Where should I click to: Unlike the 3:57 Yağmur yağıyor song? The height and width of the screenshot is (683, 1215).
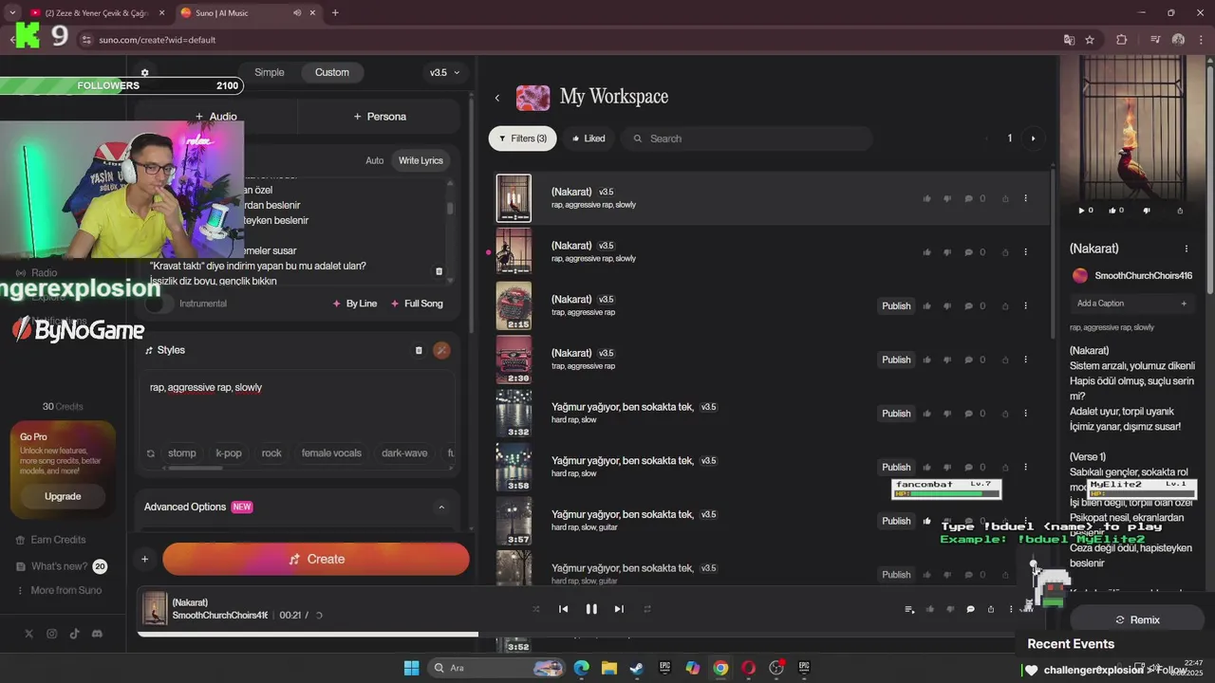[x=926, y=521]
